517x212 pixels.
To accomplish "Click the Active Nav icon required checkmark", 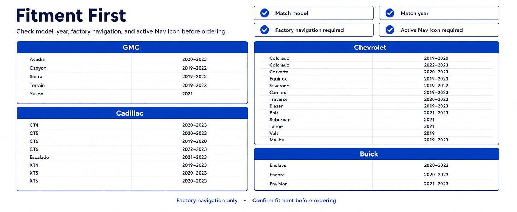I will tap(390, 30).
